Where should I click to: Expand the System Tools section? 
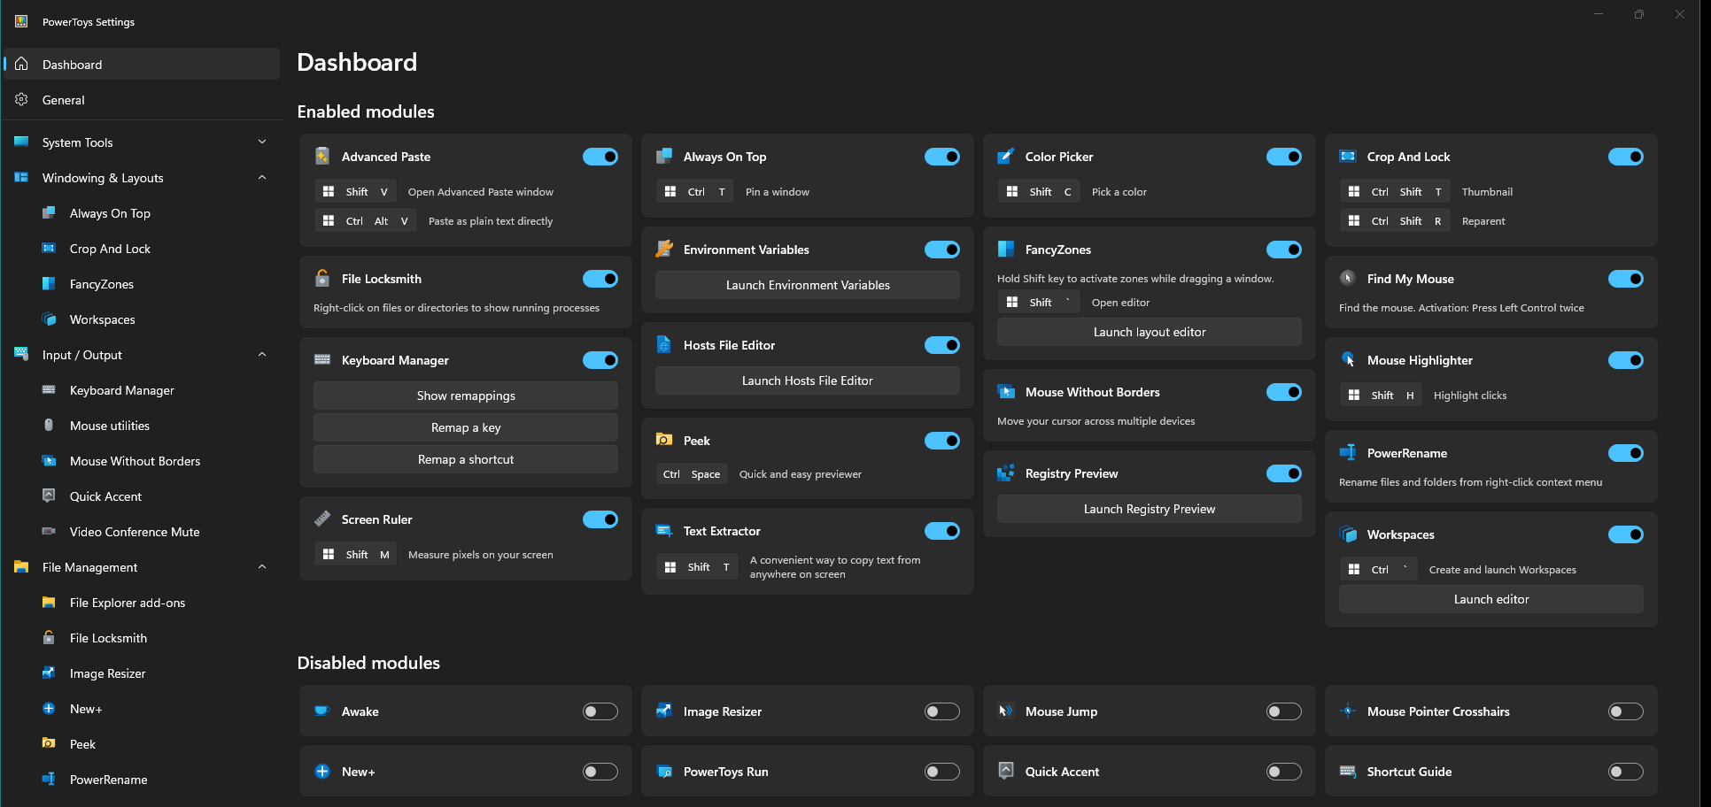[x=262, y=142]
